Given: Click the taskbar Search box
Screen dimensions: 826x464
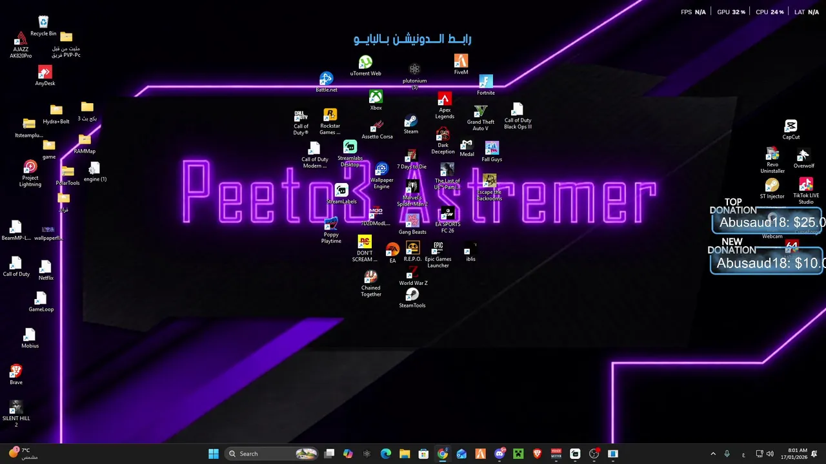Looking at the screenshot, I should point(272,454).
